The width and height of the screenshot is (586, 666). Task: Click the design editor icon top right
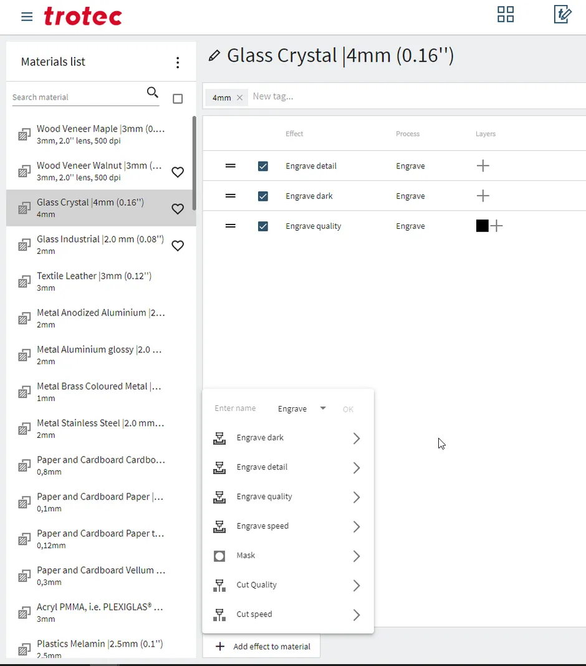tap(562, 14)
